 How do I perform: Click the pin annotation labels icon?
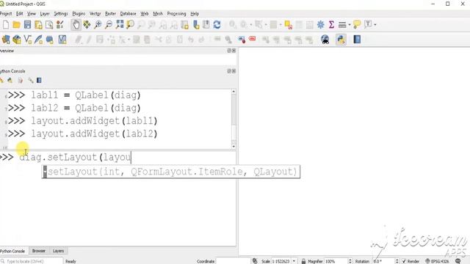(x=242, y=40)
